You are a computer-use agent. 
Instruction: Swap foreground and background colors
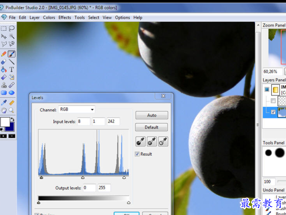pos(12,119)
